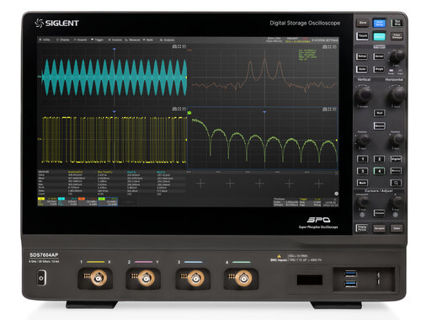
Task: Maximize the FFT spectrum pane via its expand icon
Action: tap(329, 46)
